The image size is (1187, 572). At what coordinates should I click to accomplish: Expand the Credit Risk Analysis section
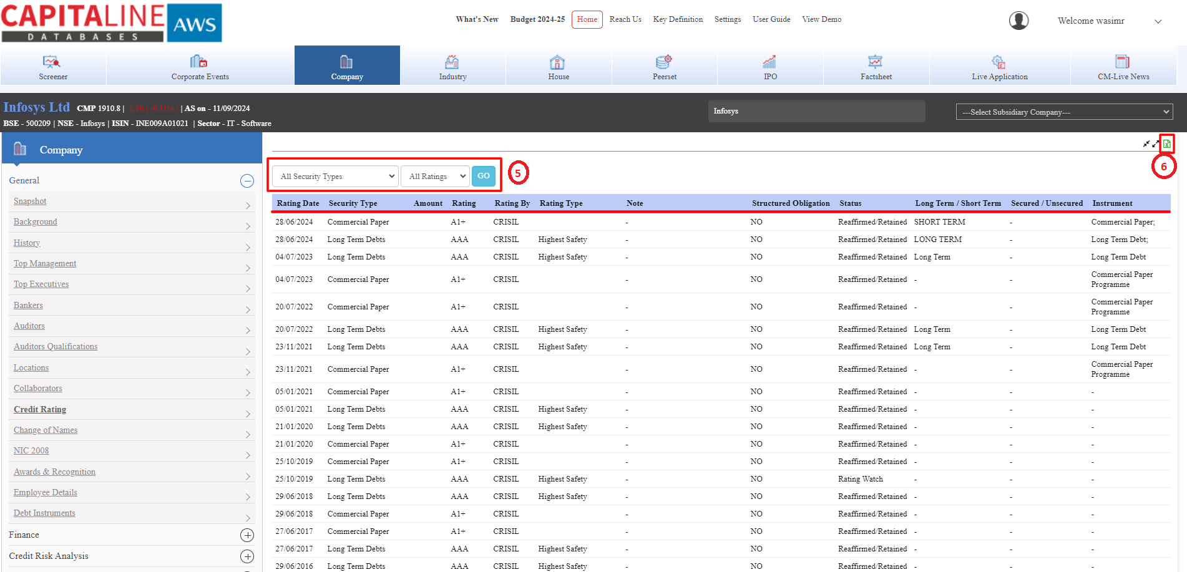tap(247, 556)
